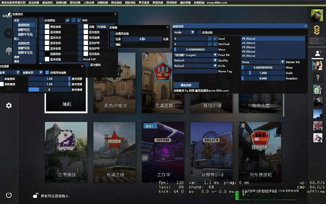
Task: Open the Knife weapon dropdown at top
Action: pyautogui.click(x=184, y=32)
